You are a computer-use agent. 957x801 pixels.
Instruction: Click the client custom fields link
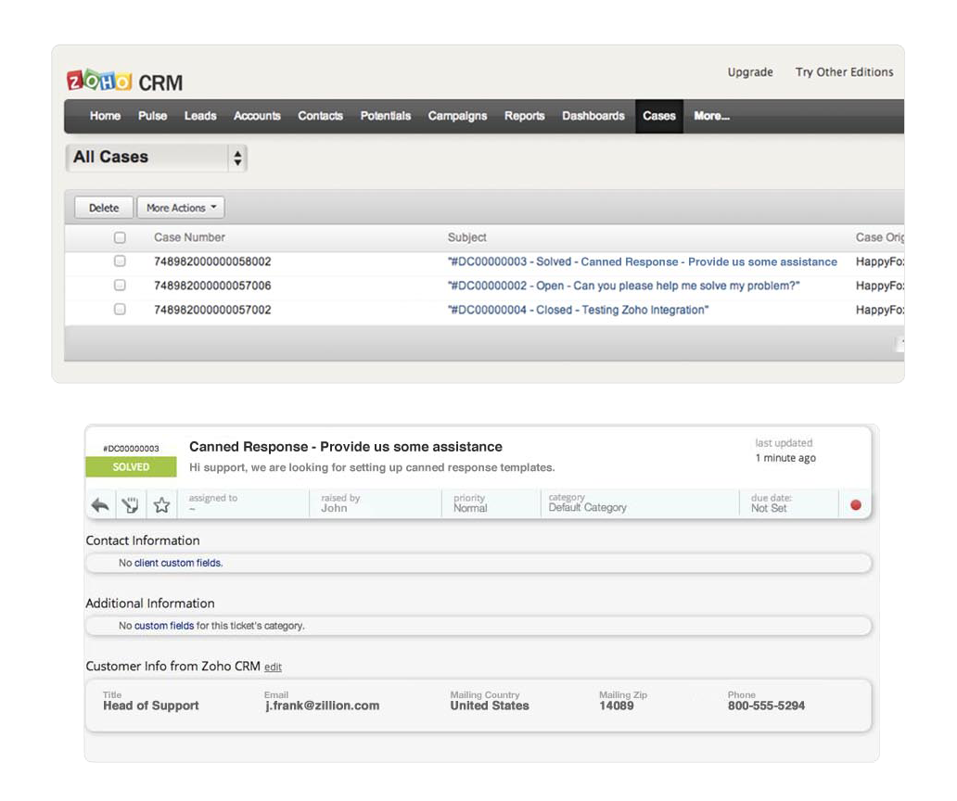tap(178, 563)
